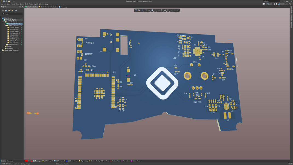
Task: Open the selection filter tool
Action: tap(136, 10)
